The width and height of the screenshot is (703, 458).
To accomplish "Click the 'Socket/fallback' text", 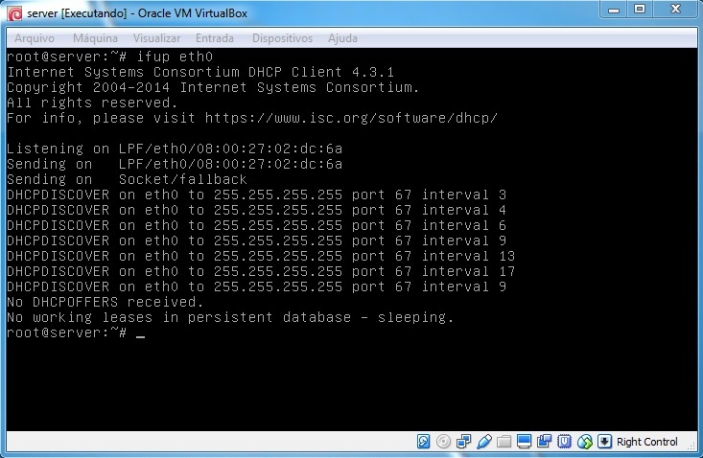I will [x=183, y=179].
